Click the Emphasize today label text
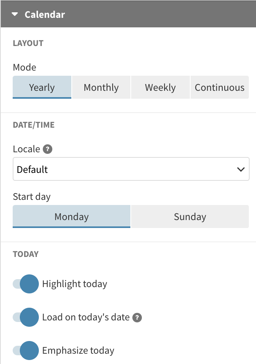Screen dimensions: 256x364 click(78, 351)
